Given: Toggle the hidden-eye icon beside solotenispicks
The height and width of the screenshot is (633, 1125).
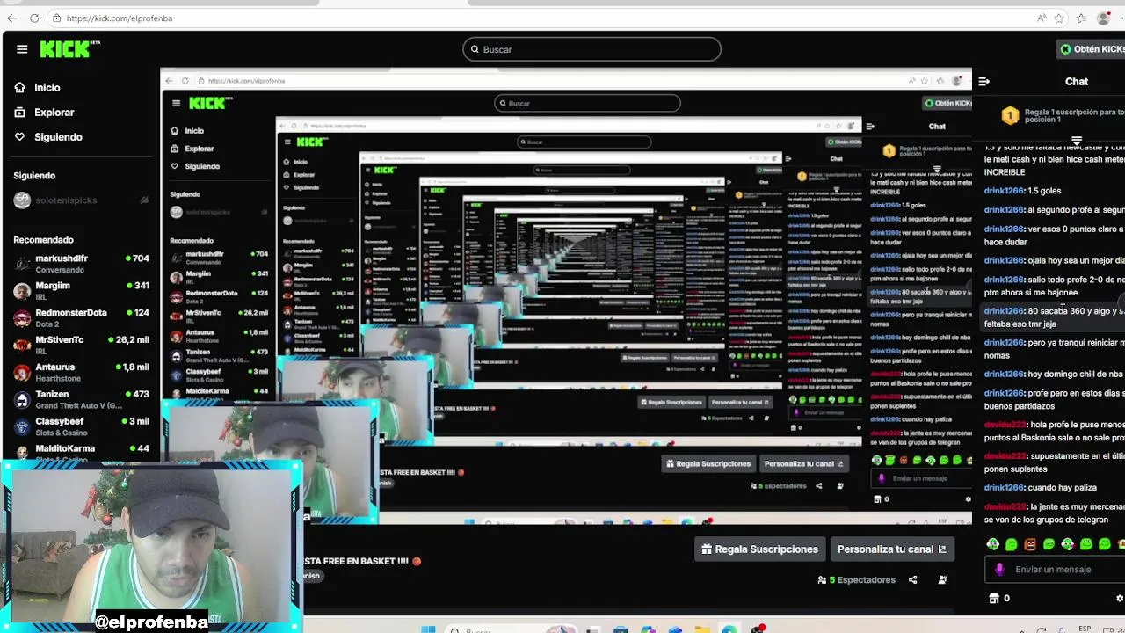Looking at the screenshot, I should pos(144,200).
